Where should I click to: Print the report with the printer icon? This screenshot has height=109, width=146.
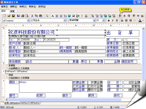[x=23, y=16]
